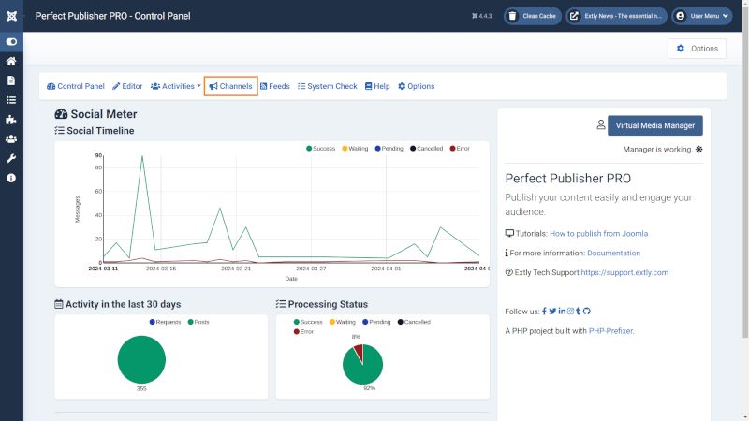
Task: Open Users sidebar people icon
Action: (x=11, y=138)
